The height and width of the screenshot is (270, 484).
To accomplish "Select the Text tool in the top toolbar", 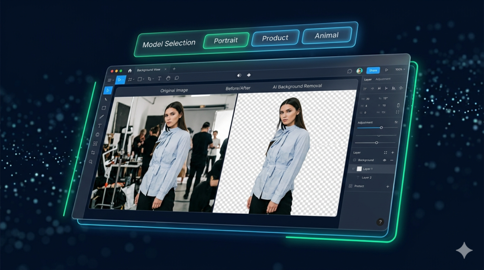I will 159,79.
